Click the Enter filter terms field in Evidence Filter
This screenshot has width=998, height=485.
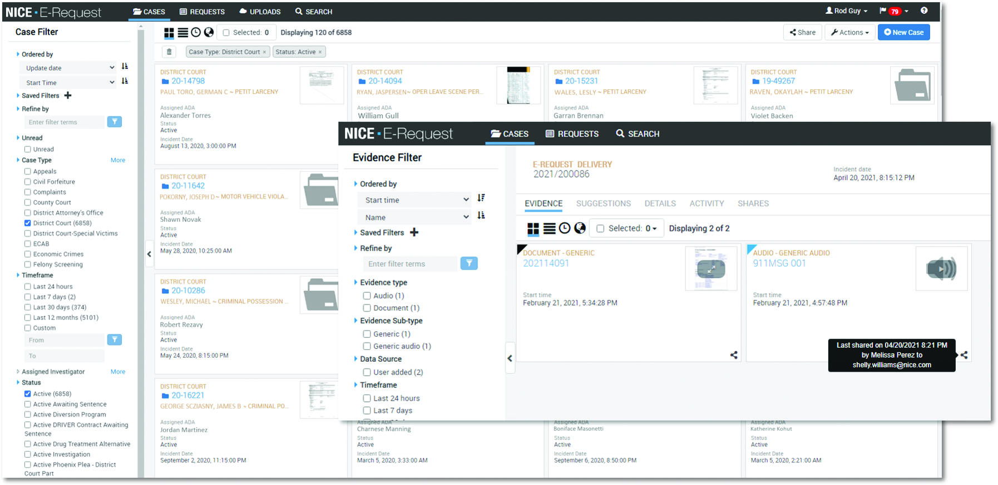click(x=409, y=264)
